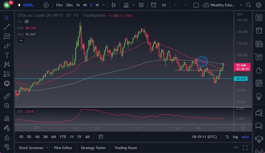This screenshot has width=265, height=153.
Task: Toggle auto scale button
Action: coord(245,137)
